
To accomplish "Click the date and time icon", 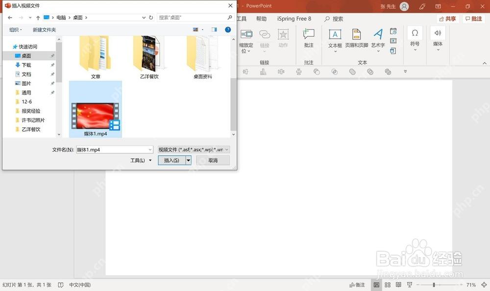I will pyautogui.click(x=393, y=31).
